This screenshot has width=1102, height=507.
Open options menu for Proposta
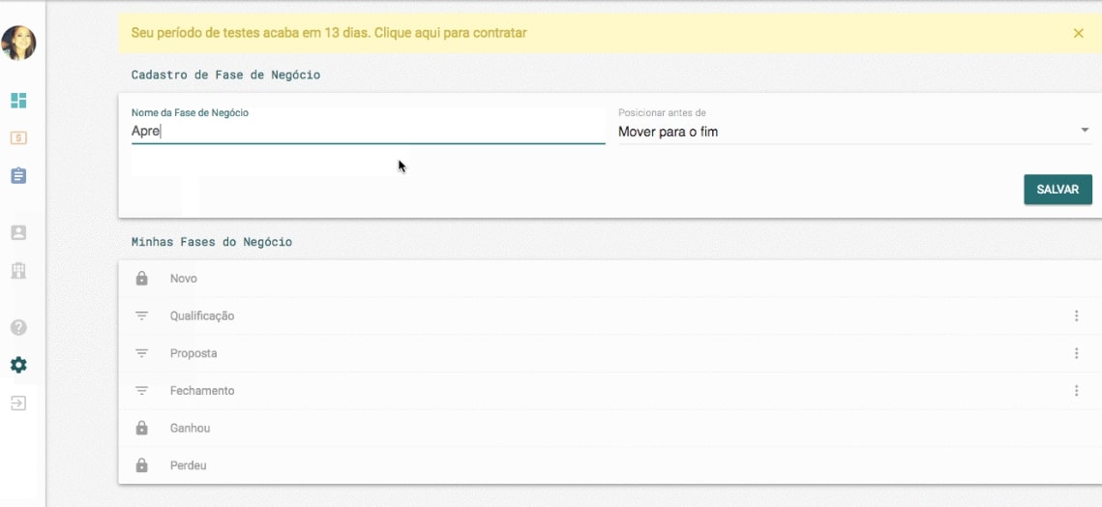1076,354
